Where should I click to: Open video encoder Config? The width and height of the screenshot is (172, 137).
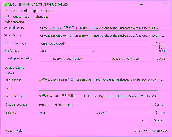point(160,44)
